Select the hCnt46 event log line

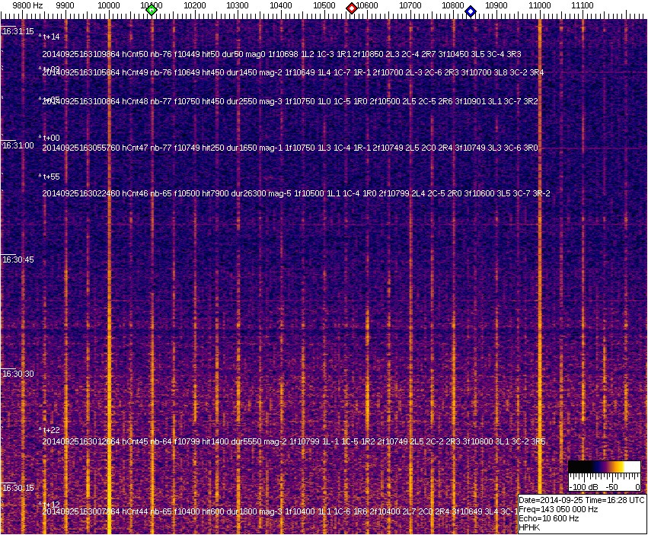coord(296,193)
